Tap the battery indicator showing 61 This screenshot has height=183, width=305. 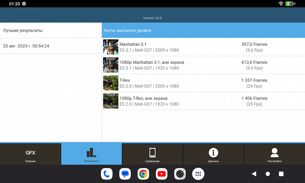point(290,4)
